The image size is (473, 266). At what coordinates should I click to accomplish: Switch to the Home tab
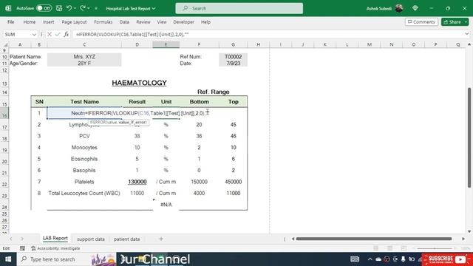point(30,22)
